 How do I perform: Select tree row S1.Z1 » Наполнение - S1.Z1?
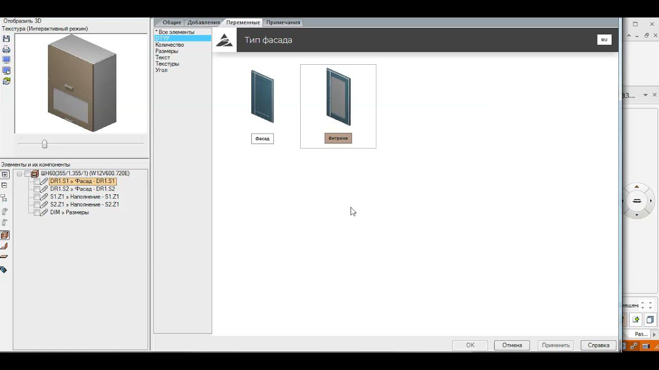(x=84, y=197)
